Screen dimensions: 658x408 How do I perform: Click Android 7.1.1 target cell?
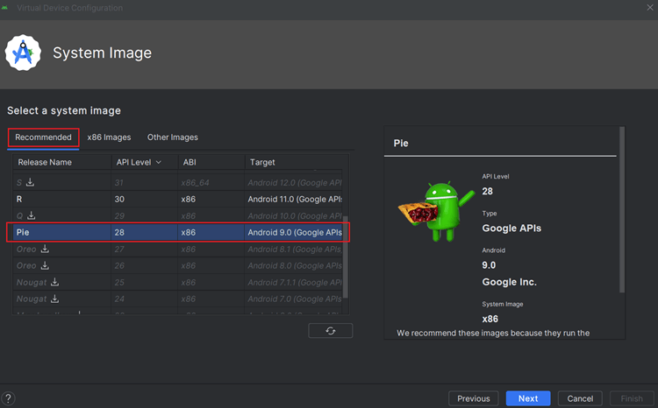pos(295,282)
